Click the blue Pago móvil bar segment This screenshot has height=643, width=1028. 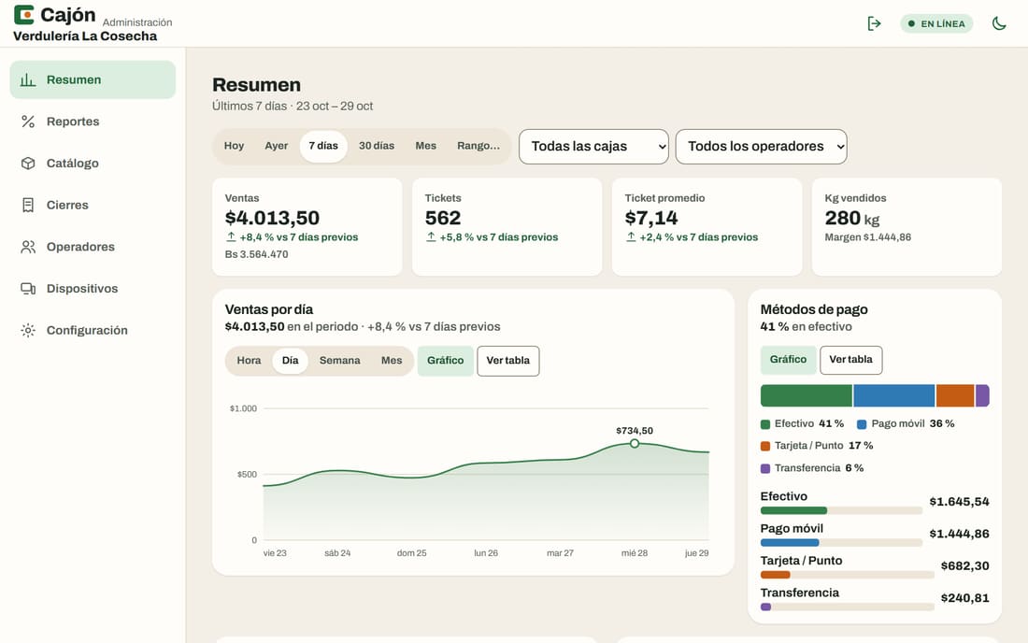click(x=893, y=396)
